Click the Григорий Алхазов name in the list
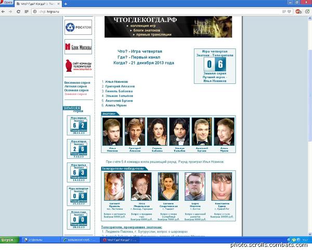Viewport: 312px width, 250px height. click(x=120, y=86)
